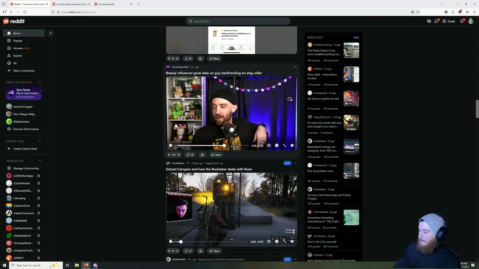Open the advertise icon in header
Viewport: 479px width, 269px height.
(x=429, y=21)
